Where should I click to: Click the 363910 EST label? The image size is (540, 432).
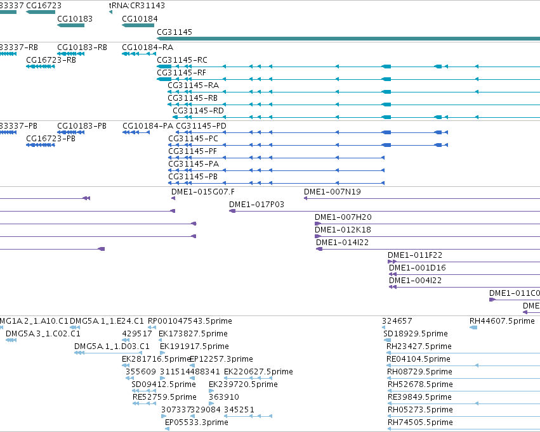(x=224, y=397)
